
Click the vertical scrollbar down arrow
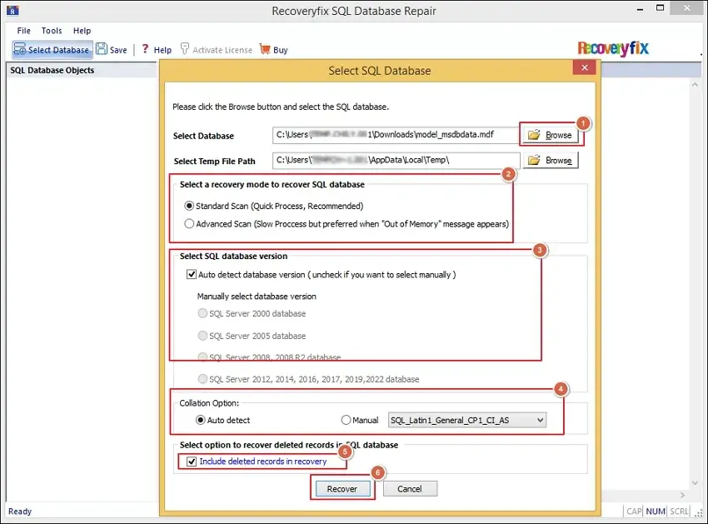point(695,483)
